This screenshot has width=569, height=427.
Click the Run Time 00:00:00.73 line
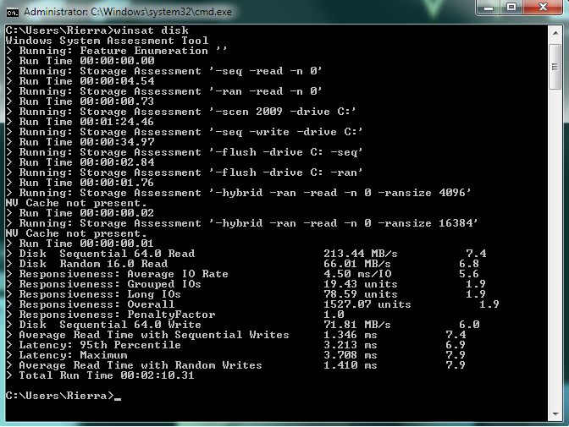click(80, 101)
